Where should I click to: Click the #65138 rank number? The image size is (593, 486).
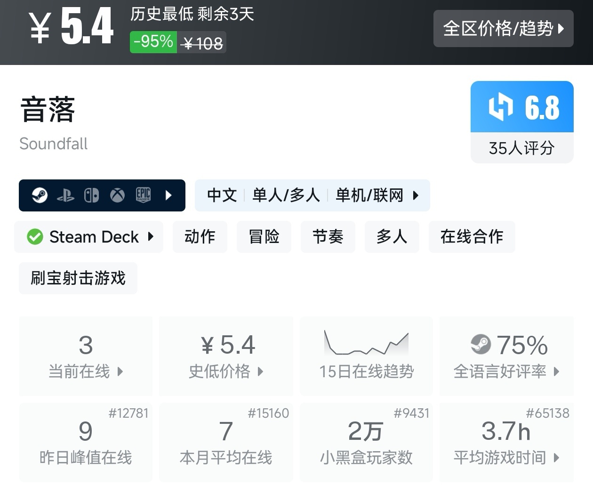point(548,413)
